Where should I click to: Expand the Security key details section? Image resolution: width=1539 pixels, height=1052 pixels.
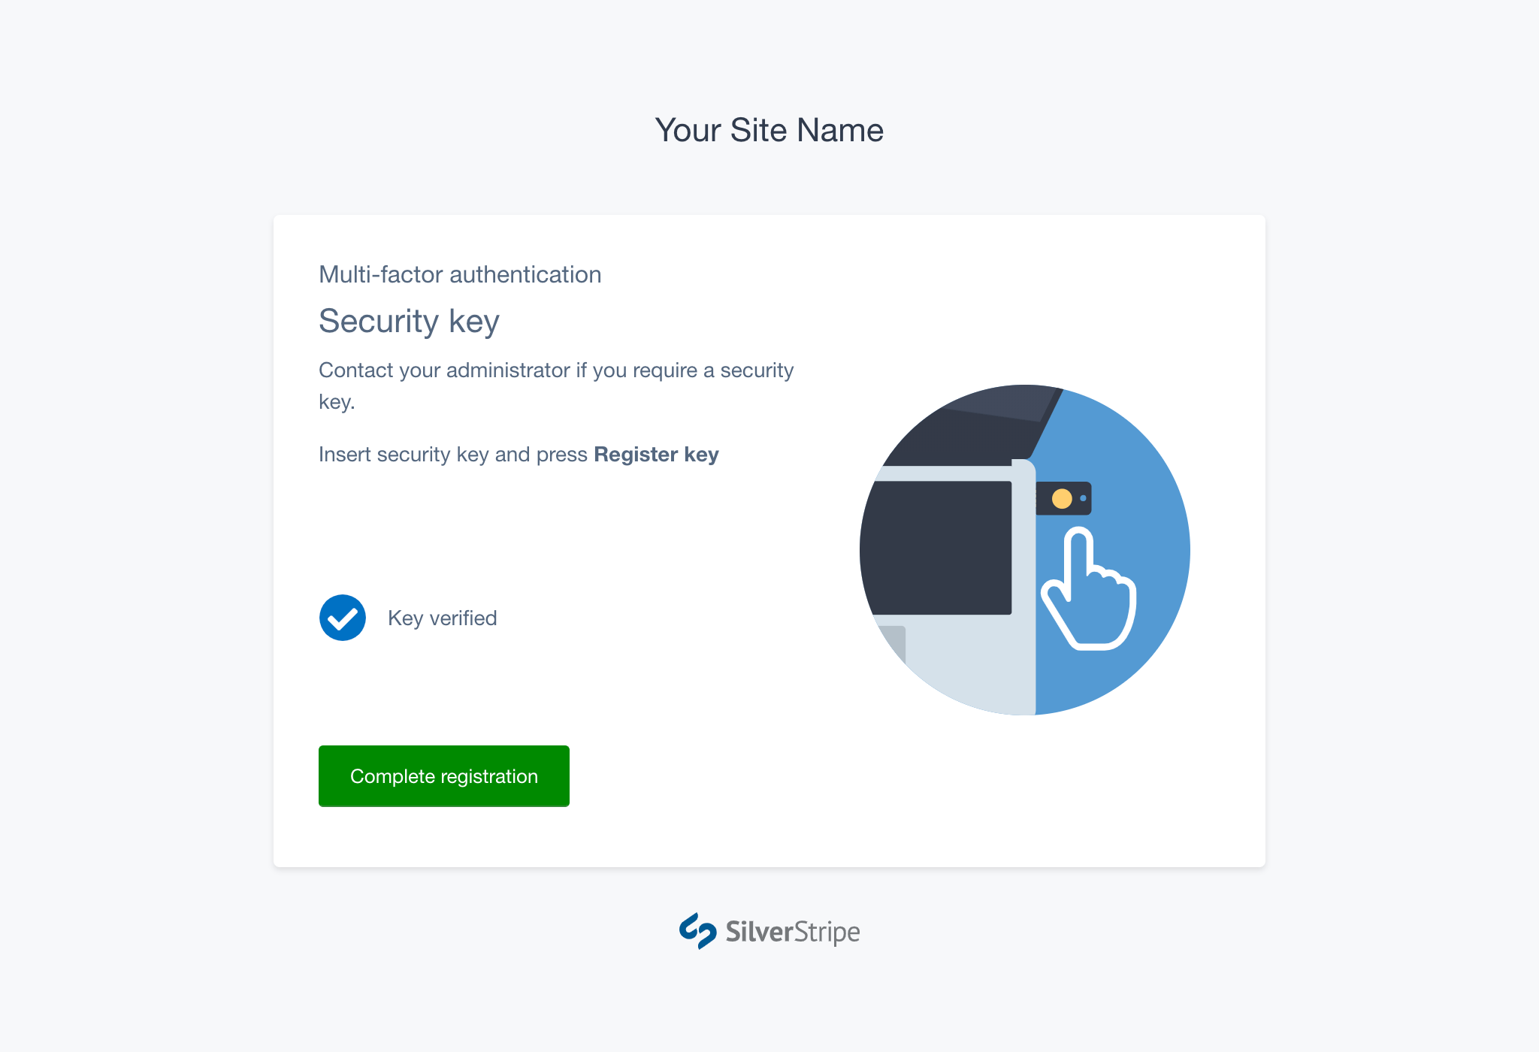click(410, 320)
